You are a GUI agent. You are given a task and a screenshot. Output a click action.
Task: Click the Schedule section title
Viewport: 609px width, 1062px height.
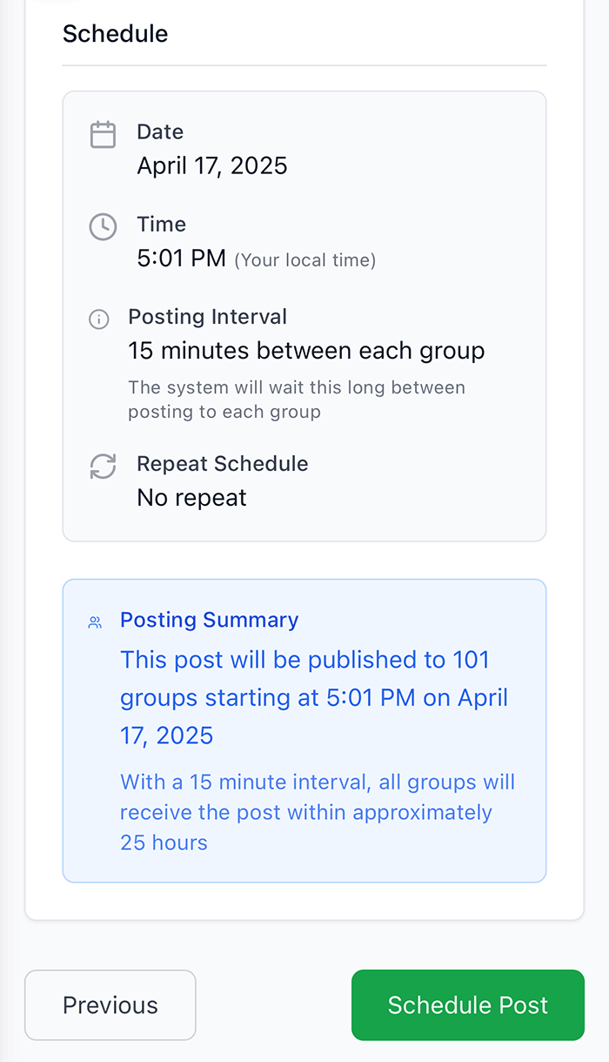coord(115,34)
